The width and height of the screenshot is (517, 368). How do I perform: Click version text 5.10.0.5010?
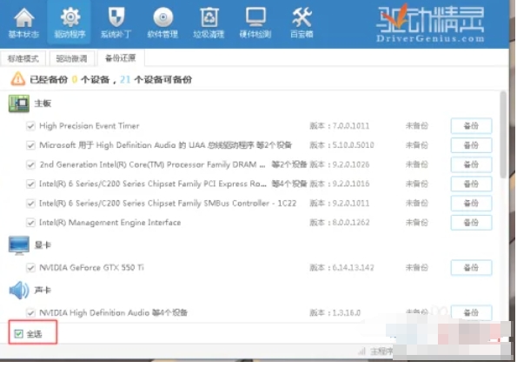(353, 145)
